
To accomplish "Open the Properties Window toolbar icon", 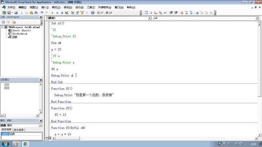I will (77, 13).
